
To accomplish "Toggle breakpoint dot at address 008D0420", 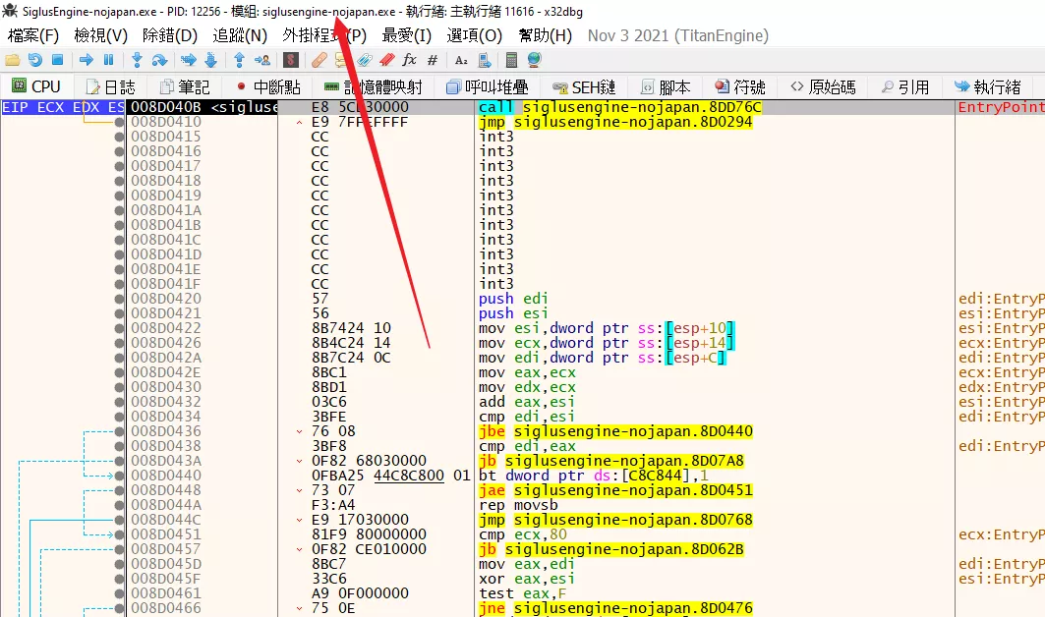I will point(119,299).
